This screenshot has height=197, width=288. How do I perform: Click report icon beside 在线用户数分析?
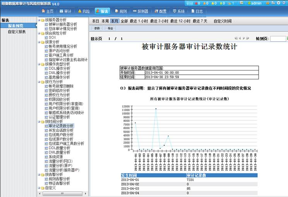(x=46, y=135)
